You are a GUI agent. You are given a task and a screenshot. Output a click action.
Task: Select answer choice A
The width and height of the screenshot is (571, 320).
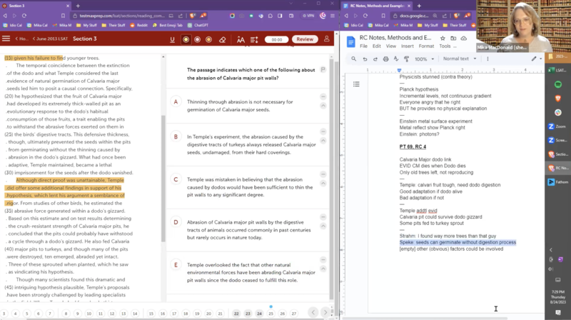tap(176, 101)
